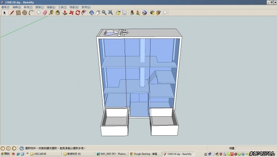Activate the Circle drawing tool
This screenshot has height=157, width=277.
click(x=25, y=13)
